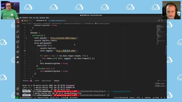Switch to the Output panel tab
The width and height of the screenshot is (182, 102).
tap(37, 81)
